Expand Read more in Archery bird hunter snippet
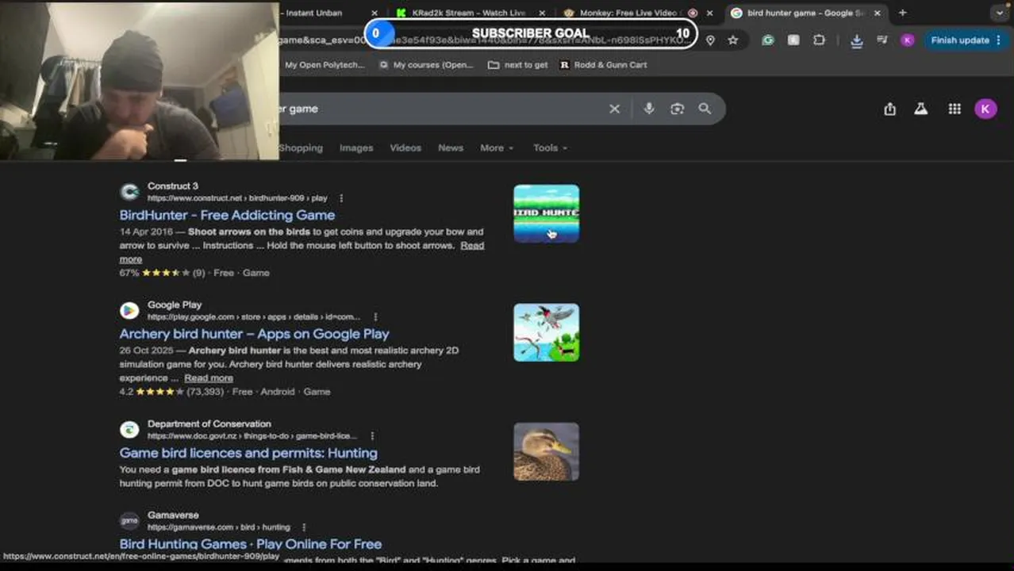Viewport: 1014px width, 571px height. click(209, 378)
